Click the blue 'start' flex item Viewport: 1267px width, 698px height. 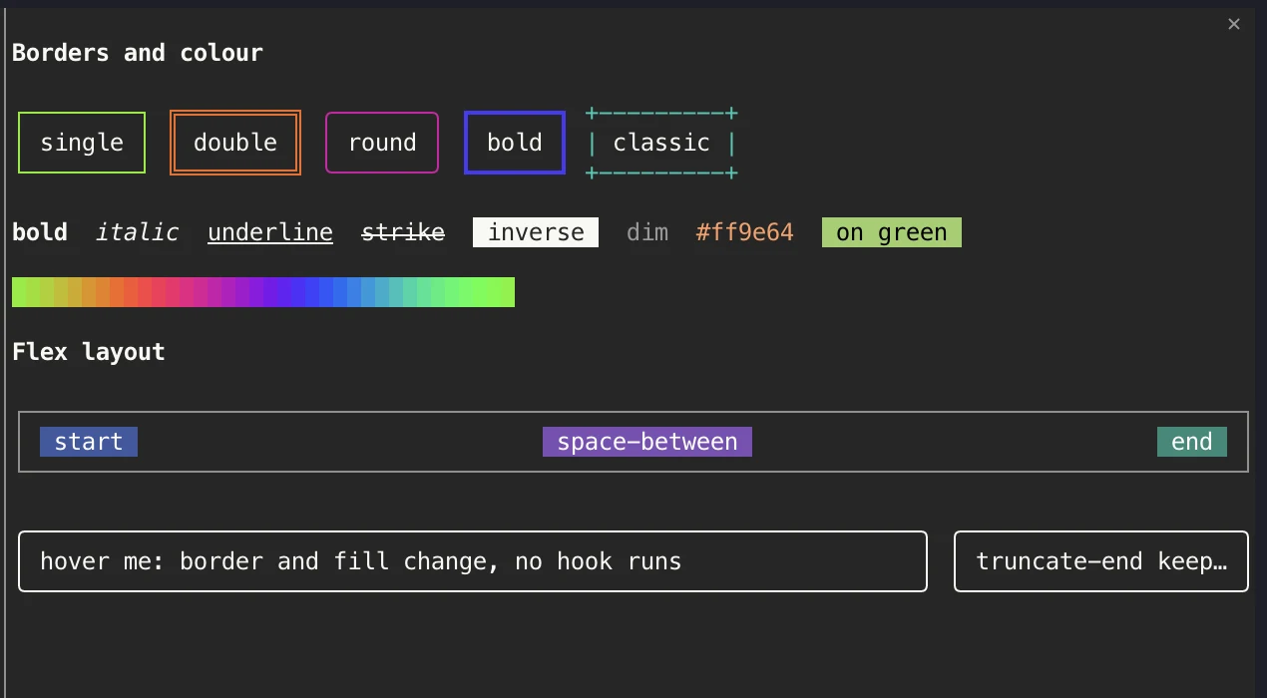(89, 442)
